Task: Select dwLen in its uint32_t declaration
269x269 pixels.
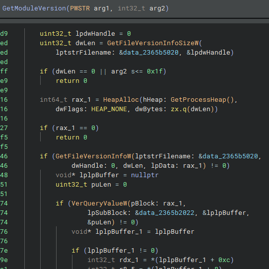Action: coord(85,43)
